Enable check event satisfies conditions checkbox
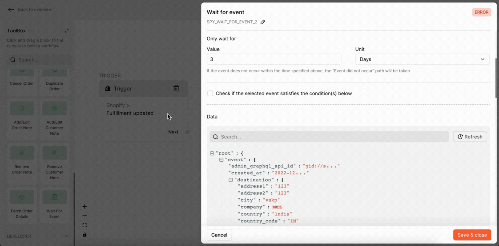Viewport: 499px width, 246px height. coord(210,93)
